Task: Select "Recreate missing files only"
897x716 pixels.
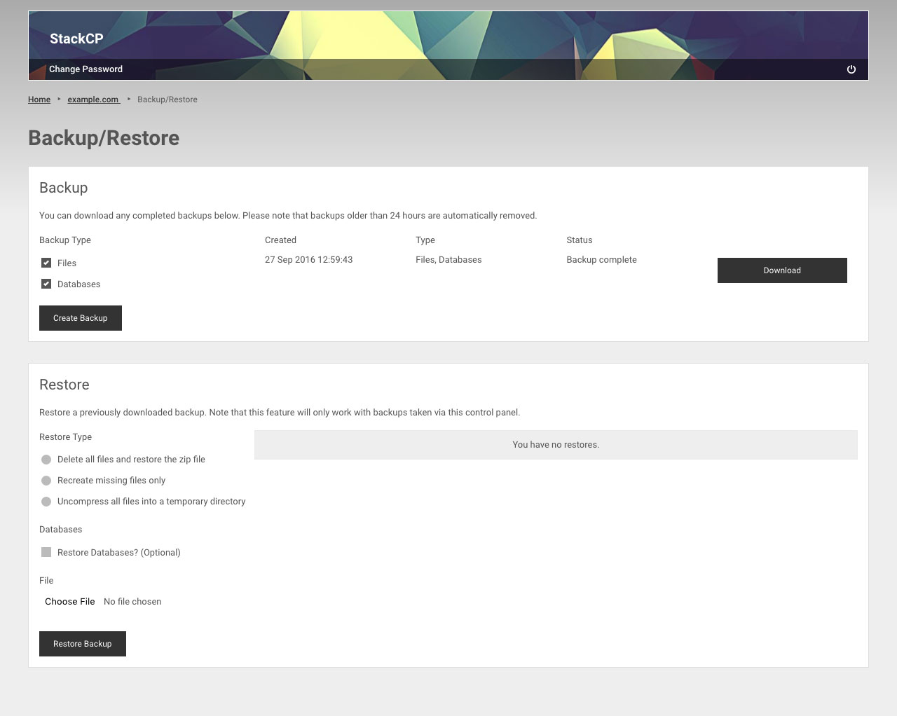Action: coord(46,481)
